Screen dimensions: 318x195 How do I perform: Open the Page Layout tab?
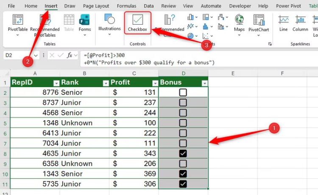point(95,6)
